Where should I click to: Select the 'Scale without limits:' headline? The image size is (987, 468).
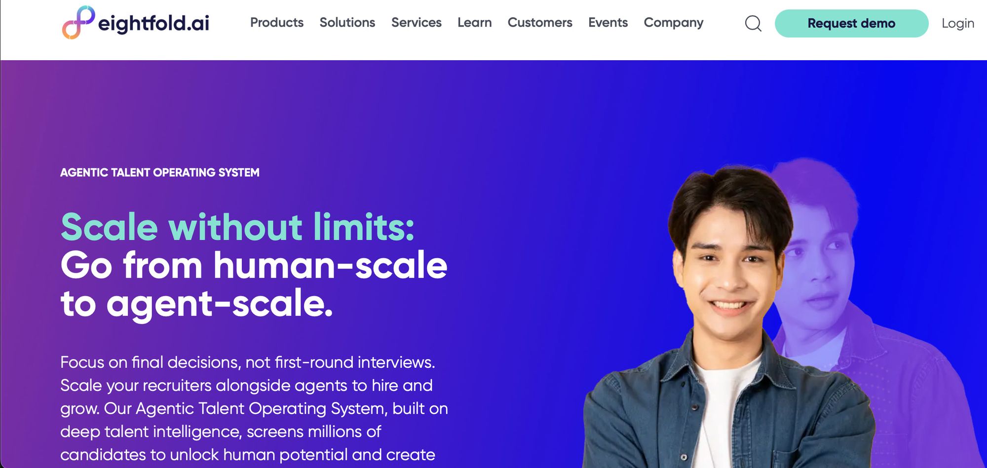point(237,227)
